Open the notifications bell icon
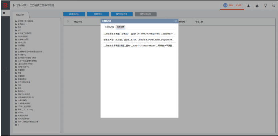This screenshot has height=136, width=278. pos(248,6)
